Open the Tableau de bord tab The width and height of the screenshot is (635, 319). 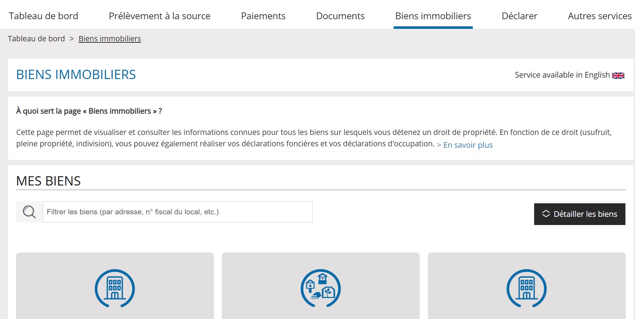(x=43, y=16)
